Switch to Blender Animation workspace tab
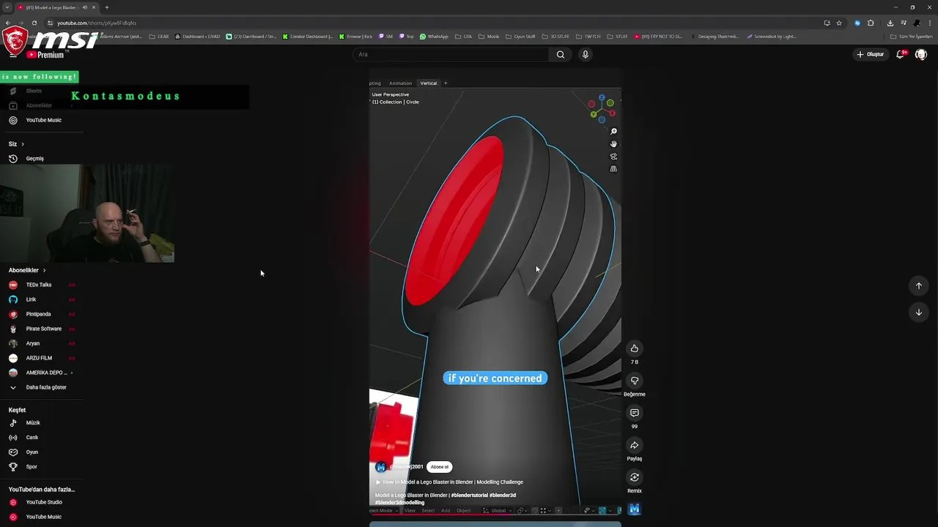 coord(400,83)
